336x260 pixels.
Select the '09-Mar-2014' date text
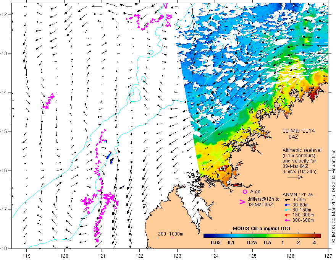click(299, 131)
